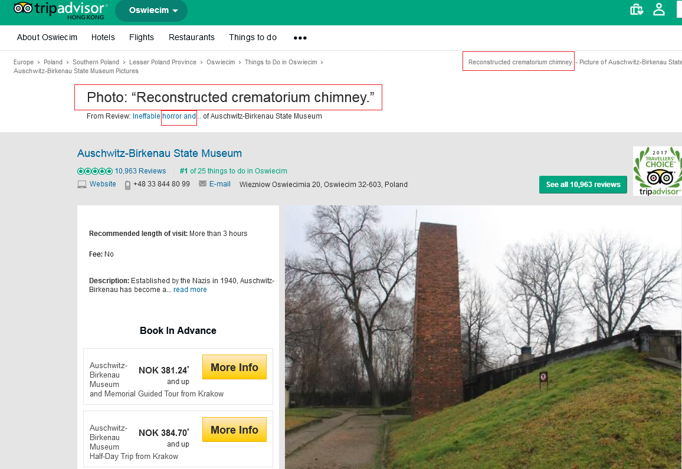Open Auschwitz-Birkenau State Museum title link
Screen dimensions: 682x469
(160, 153)
